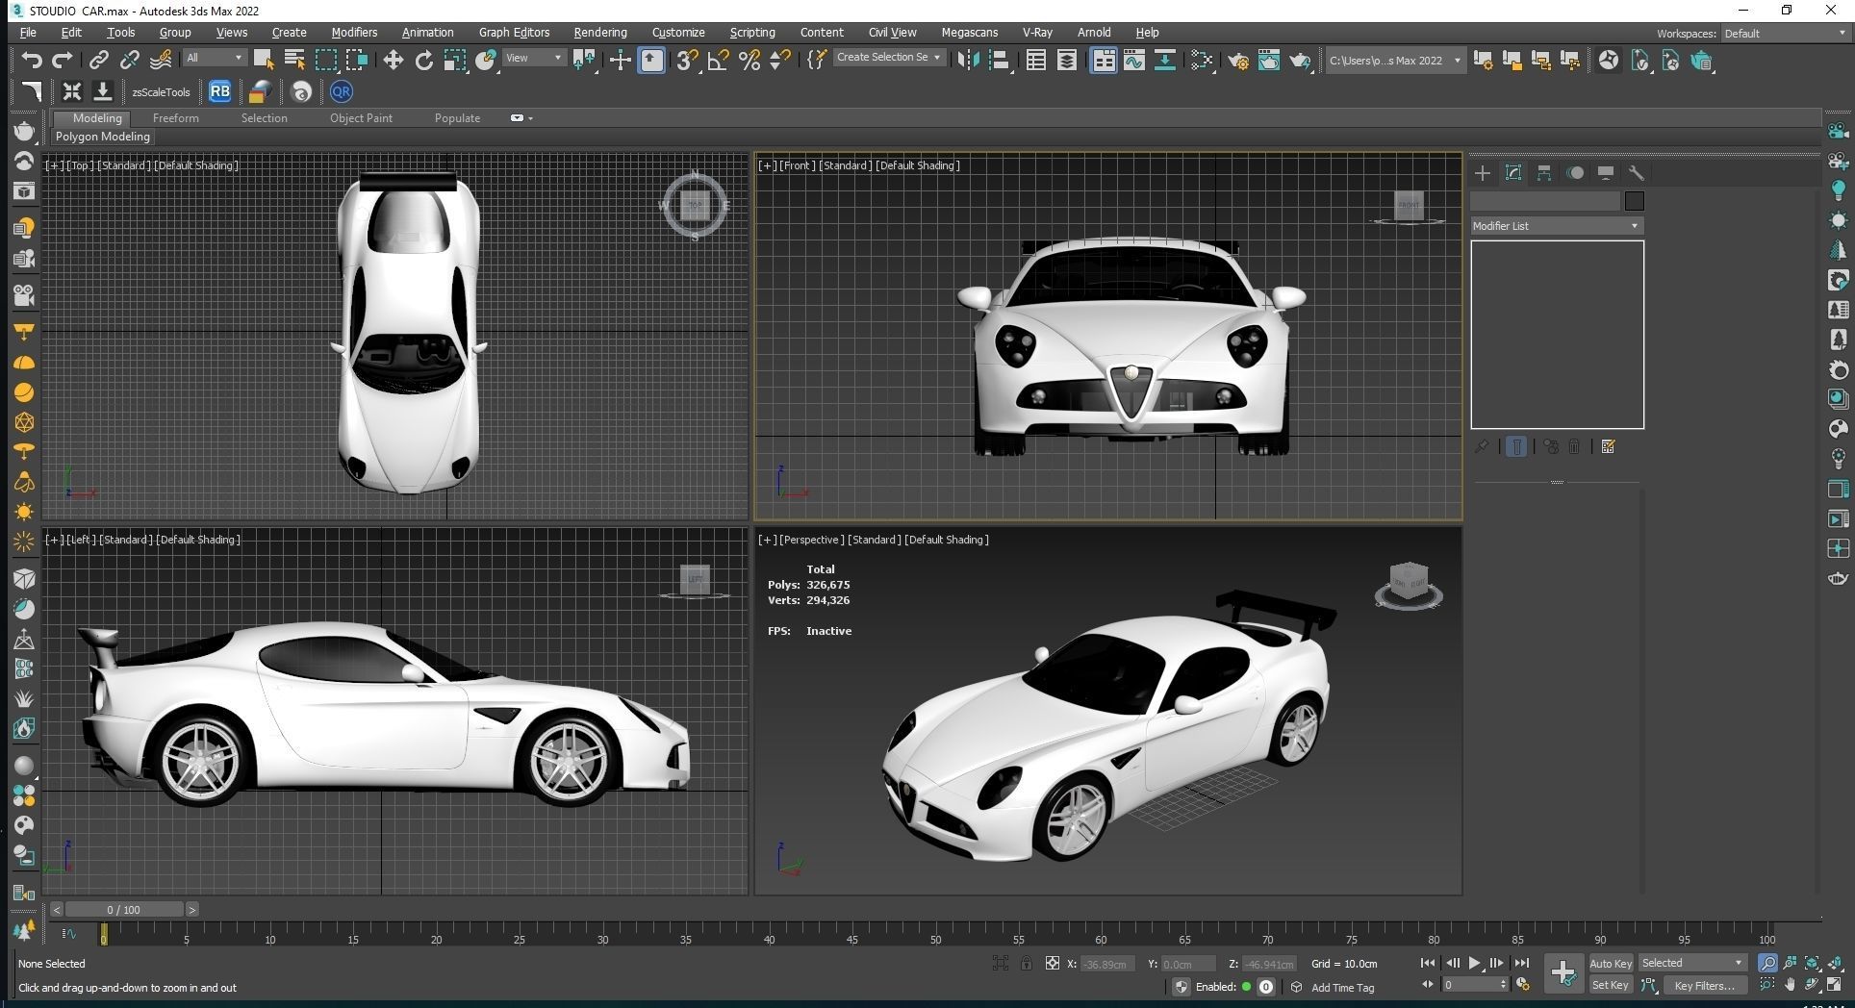
Task: Toggle the 3D Snaps button
Action: point(686,61)
